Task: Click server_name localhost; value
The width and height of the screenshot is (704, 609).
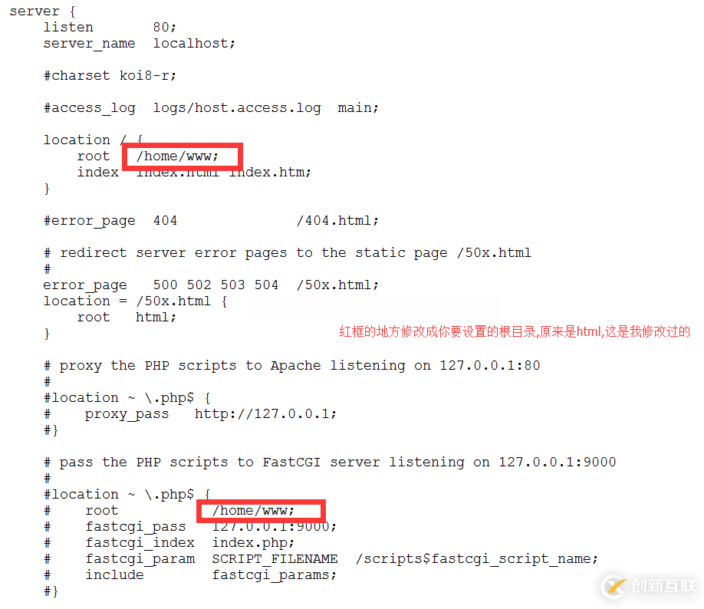Action: tap(193, 44)
